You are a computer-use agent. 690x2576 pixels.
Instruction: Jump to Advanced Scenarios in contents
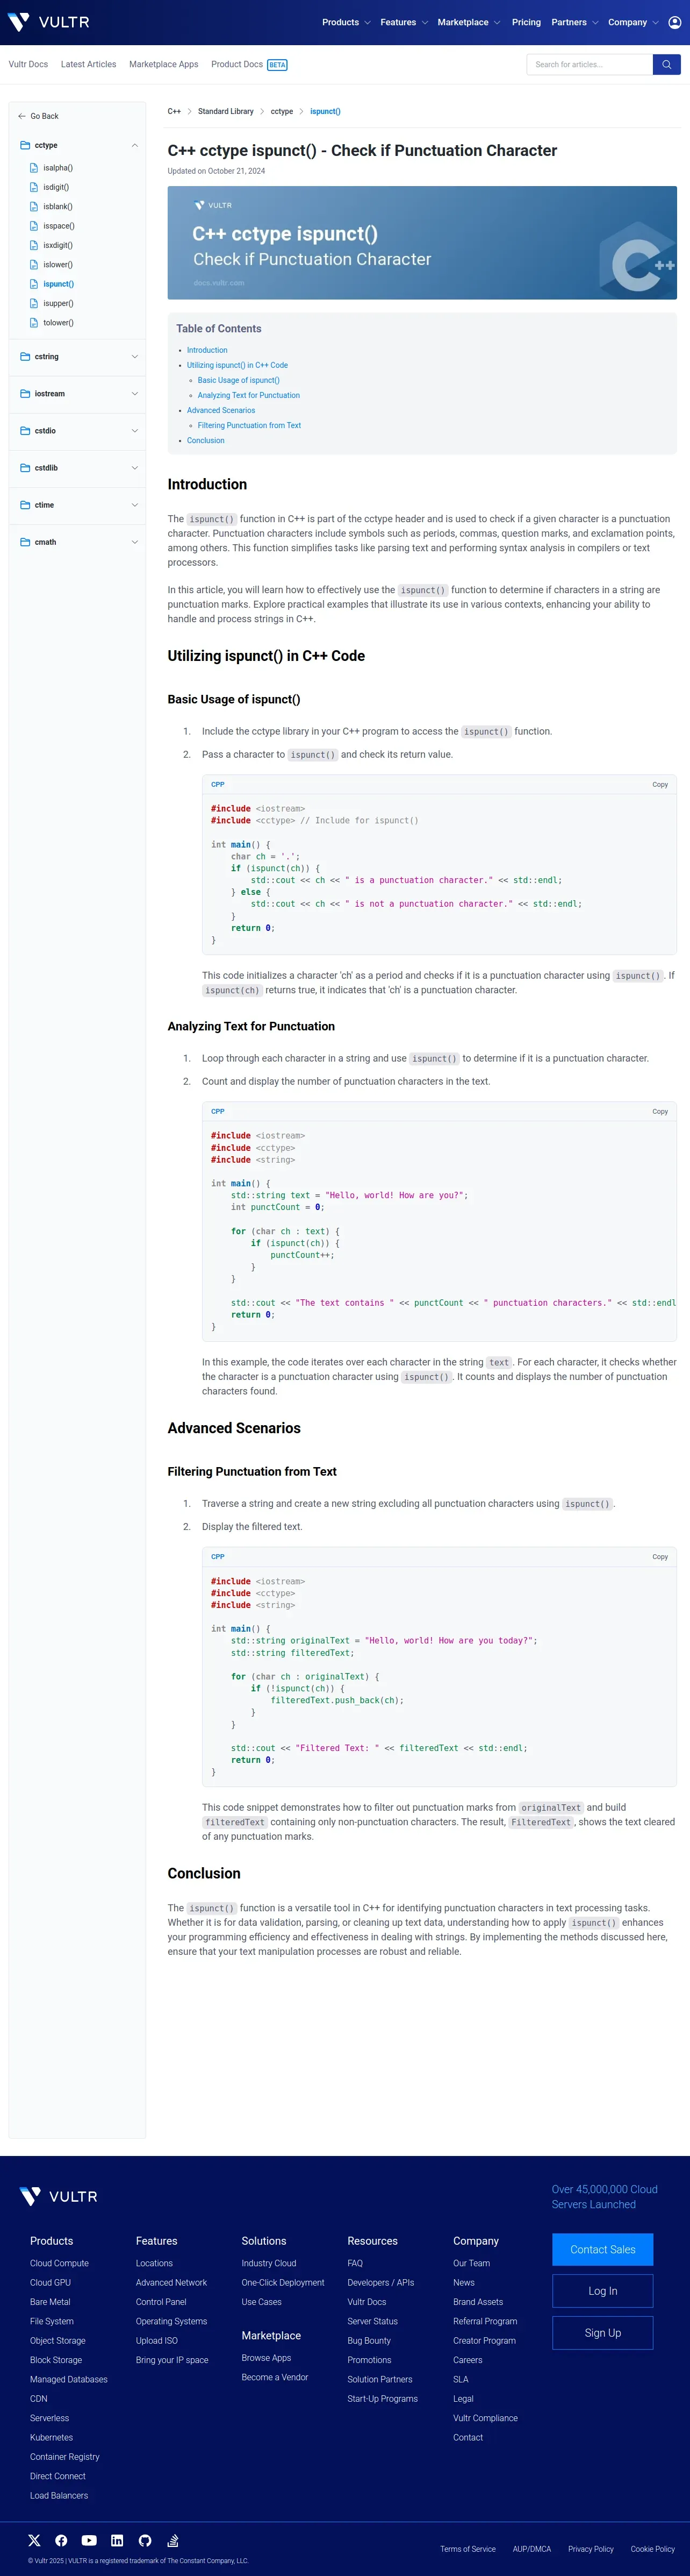pos(221,410)
